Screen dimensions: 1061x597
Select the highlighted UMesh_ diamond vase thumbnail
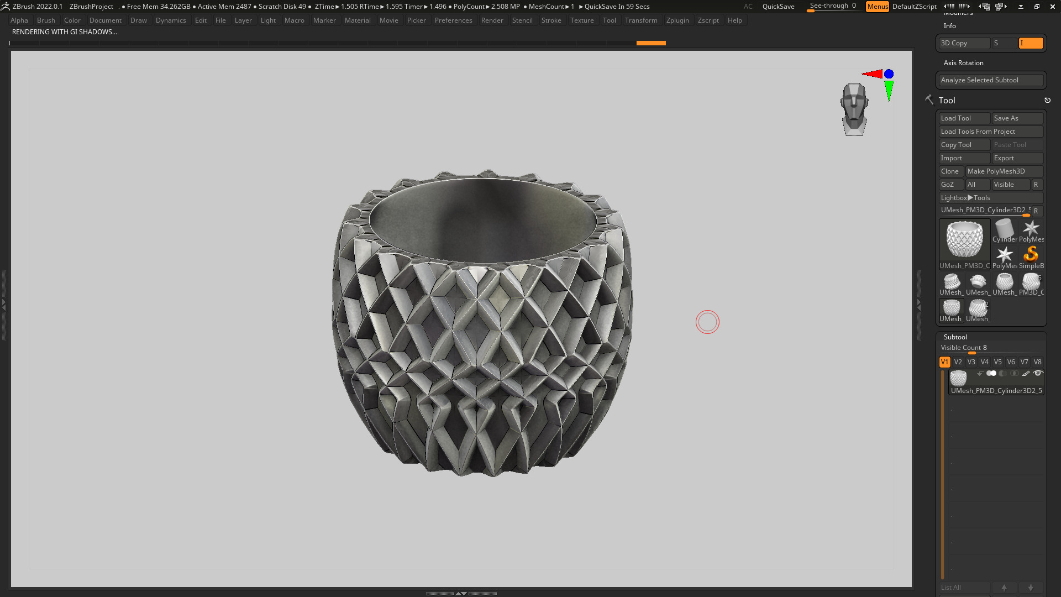pos(951,310)
